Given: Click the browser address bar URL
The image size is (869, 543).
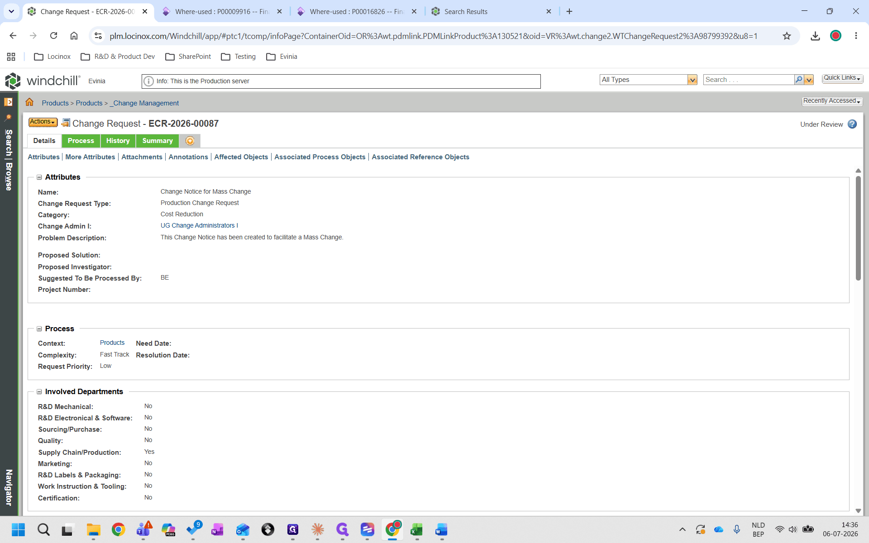Looking at the screenshot, I should point(434,36).
